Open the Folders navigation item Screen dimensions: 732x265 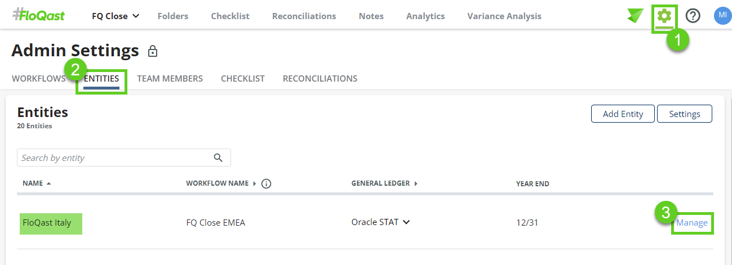pyautogui.click(x=173, y=16)
